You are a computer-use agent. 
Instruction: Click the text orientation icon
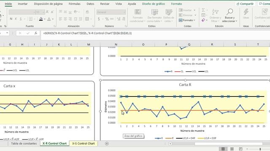coord(76,12)
